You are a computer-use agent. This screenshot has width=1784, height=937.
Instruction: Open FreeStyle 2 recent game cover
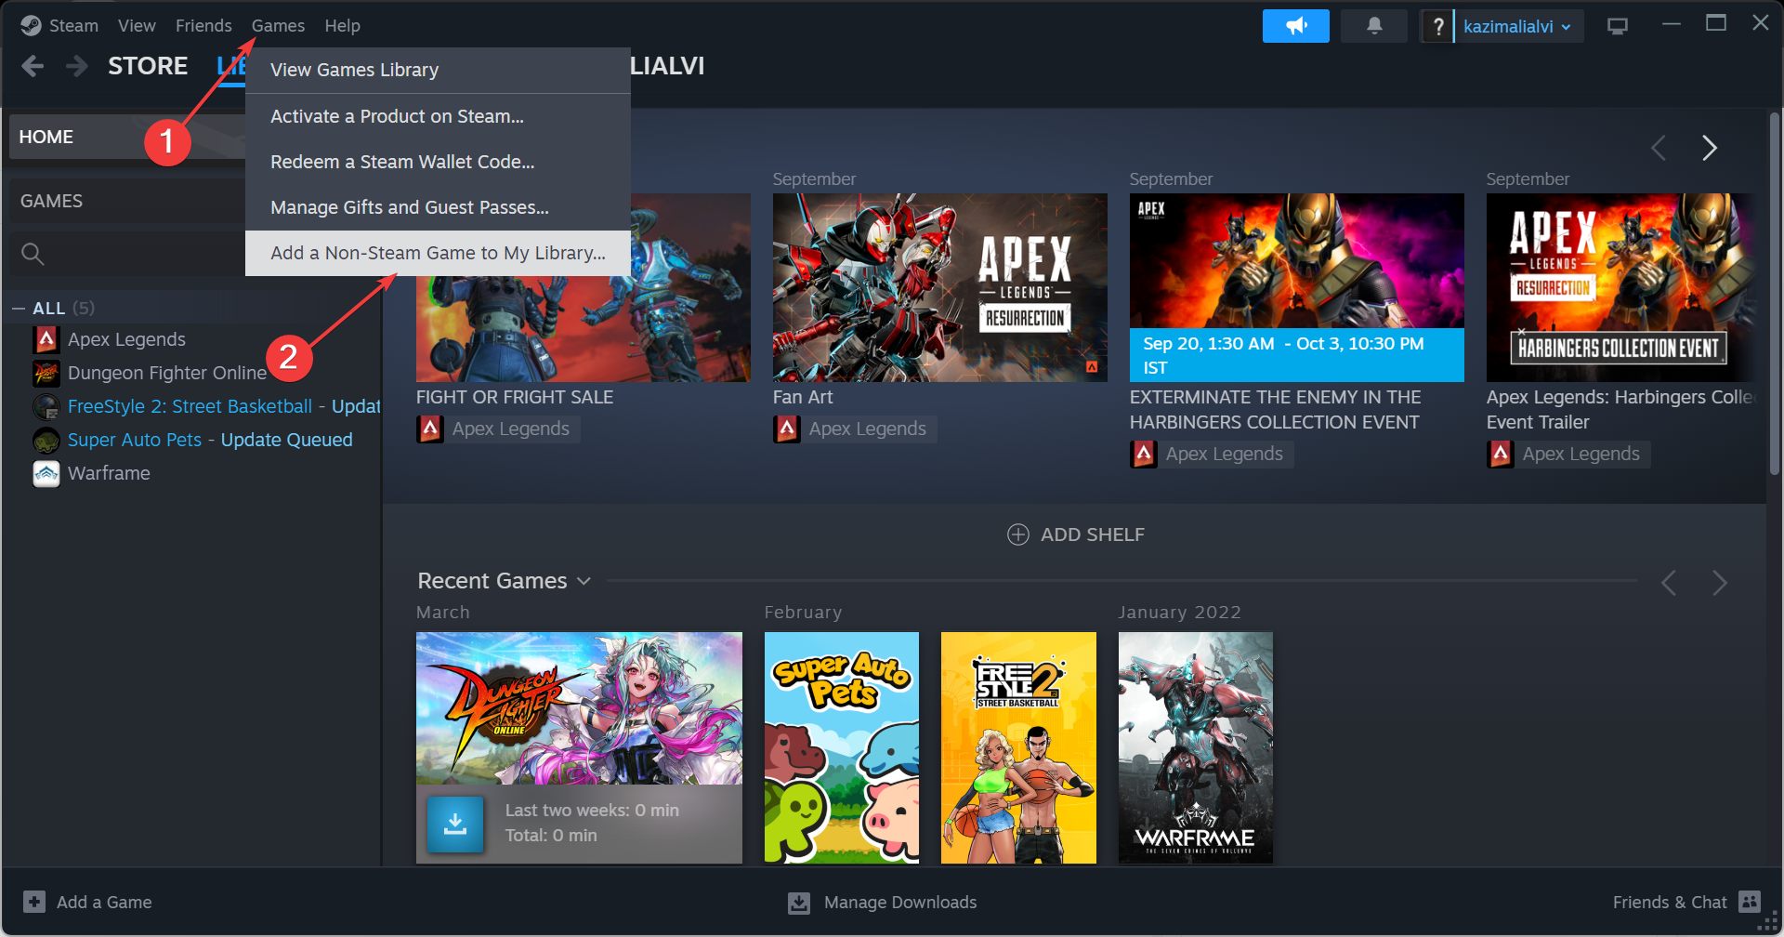click(1018, 747)
